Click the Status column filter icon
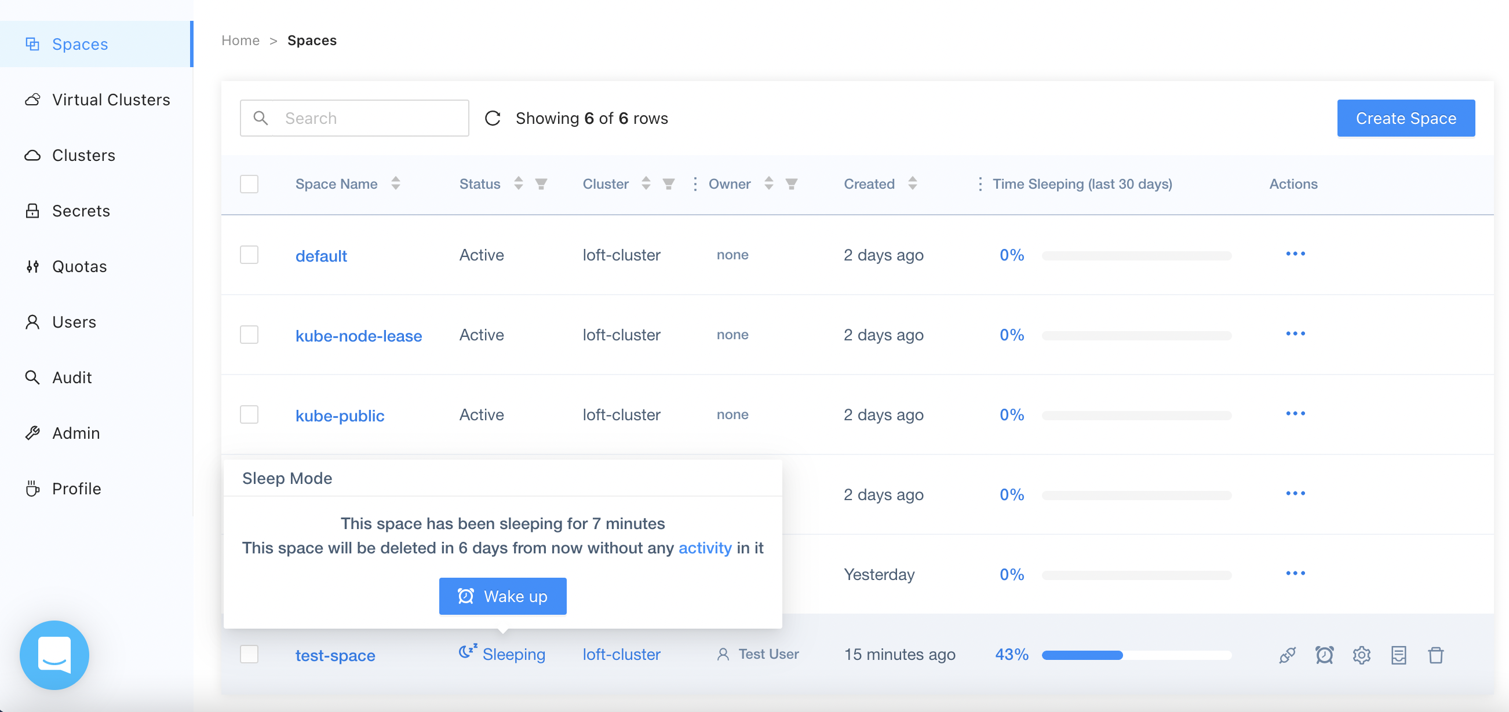The height and width of the screenshot is (712, 1509). pos(541,183)
